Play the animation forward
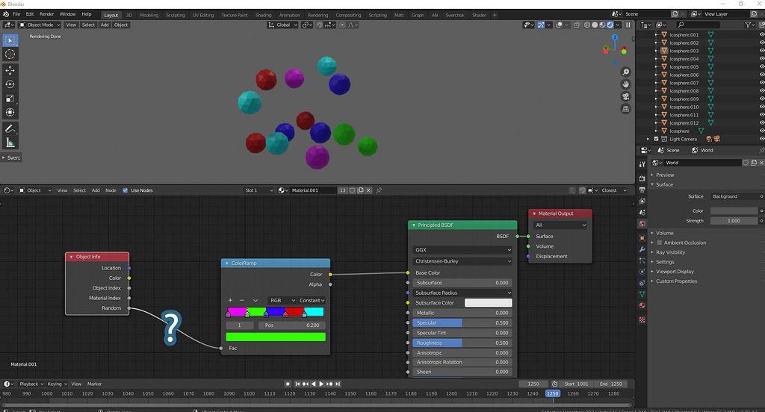 tap(321, 384)
